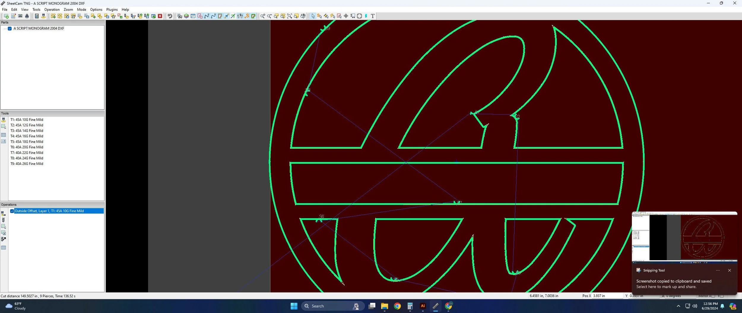The image size is (742, 313).
Task: Select the Edit start points tool
Action: click(x=319, y=16)
